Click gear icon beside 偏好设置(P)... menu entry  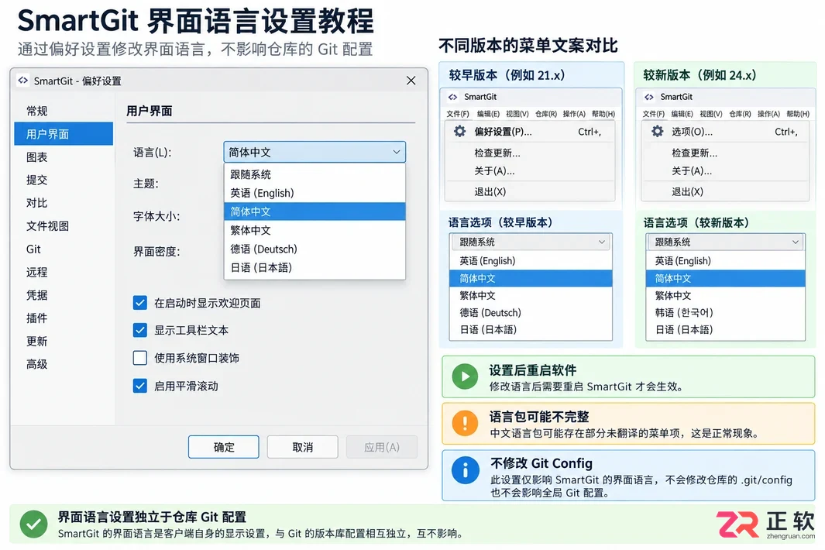tap(460, 131)
